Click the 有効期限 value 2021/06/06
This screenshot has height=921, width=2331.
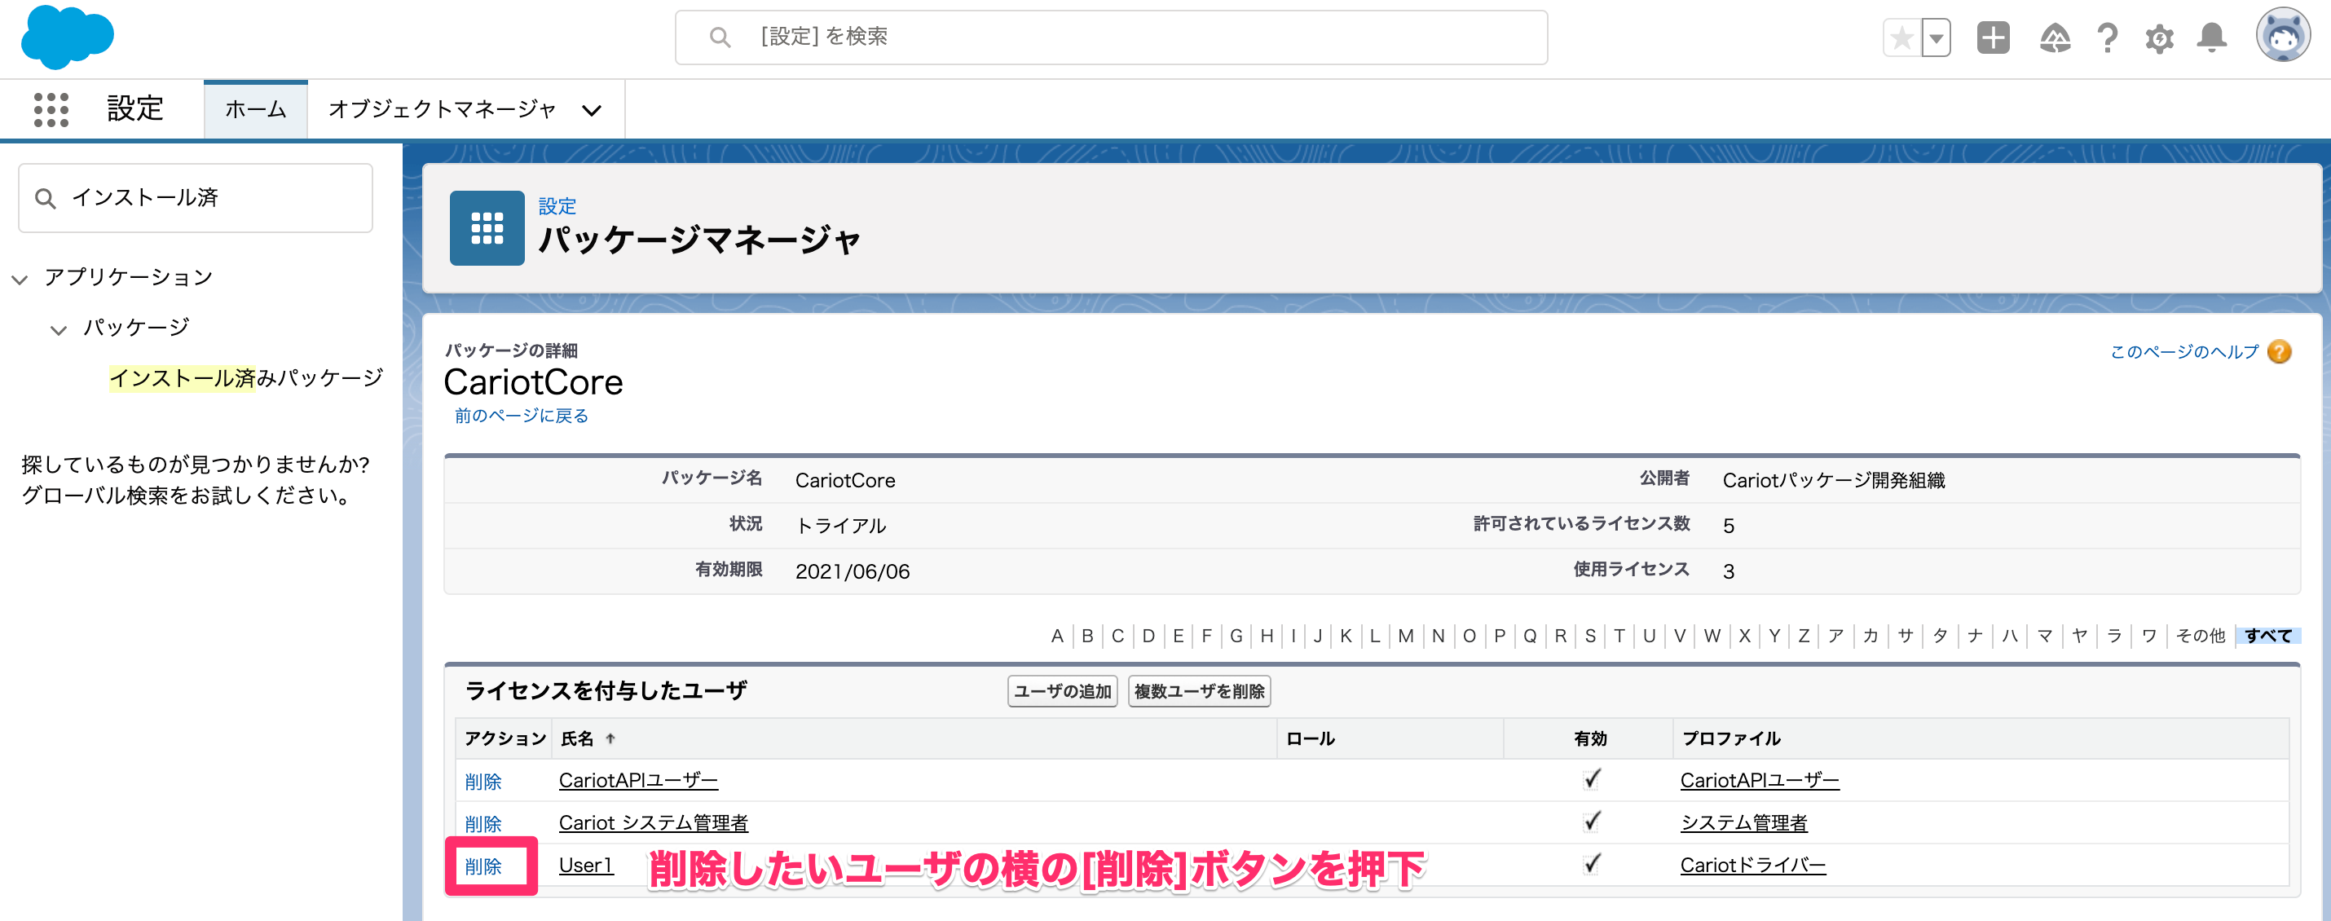tap(853, 572)
